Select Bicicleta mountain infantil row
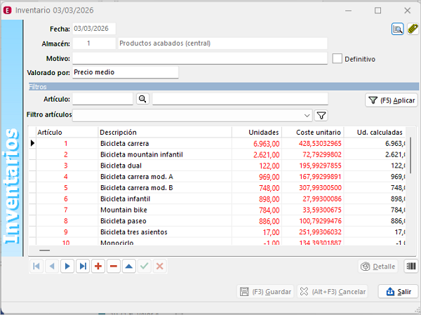 (x=217, y=154)
